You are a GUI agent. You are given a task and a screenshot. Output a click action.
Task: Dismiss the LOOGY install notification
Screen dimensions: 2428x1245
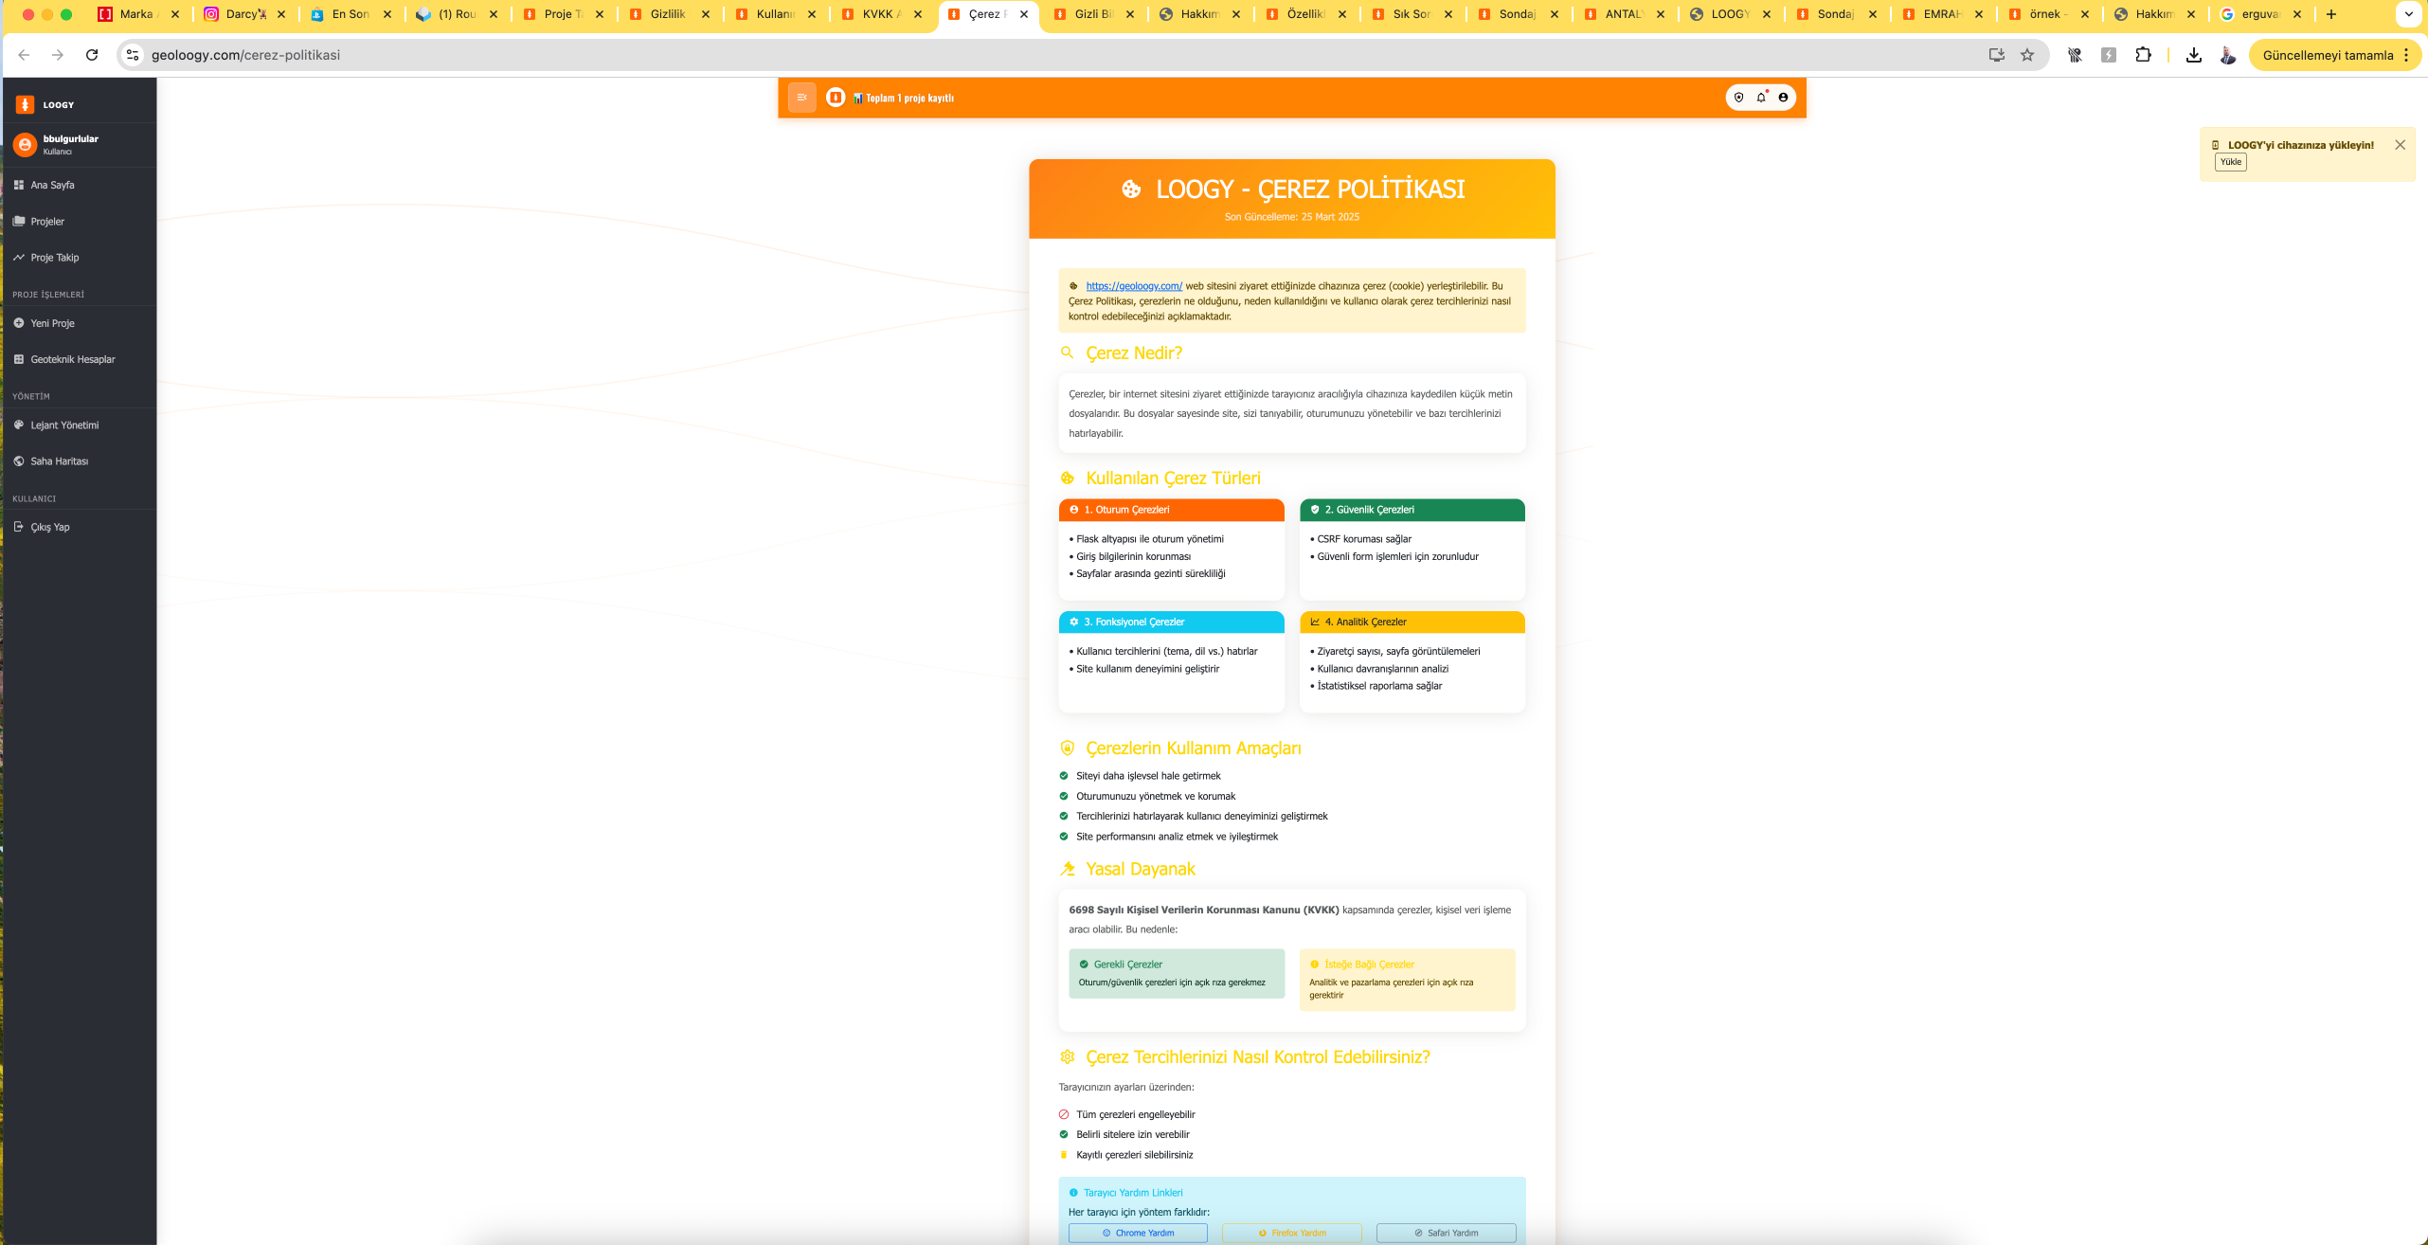point(2400,145)
